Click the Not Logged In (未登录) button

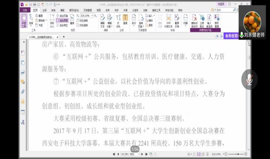click(x=221, y=4)
